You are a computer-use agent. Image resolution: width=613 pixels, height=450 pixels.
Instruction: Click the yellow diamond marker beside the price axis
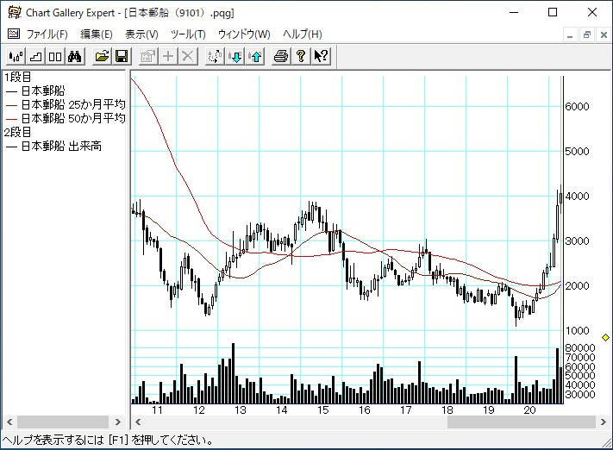605,337
